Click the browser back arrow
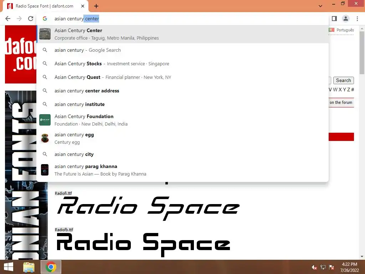The height and width of the screenshot is (274, 365). click(x=8, y=19)
